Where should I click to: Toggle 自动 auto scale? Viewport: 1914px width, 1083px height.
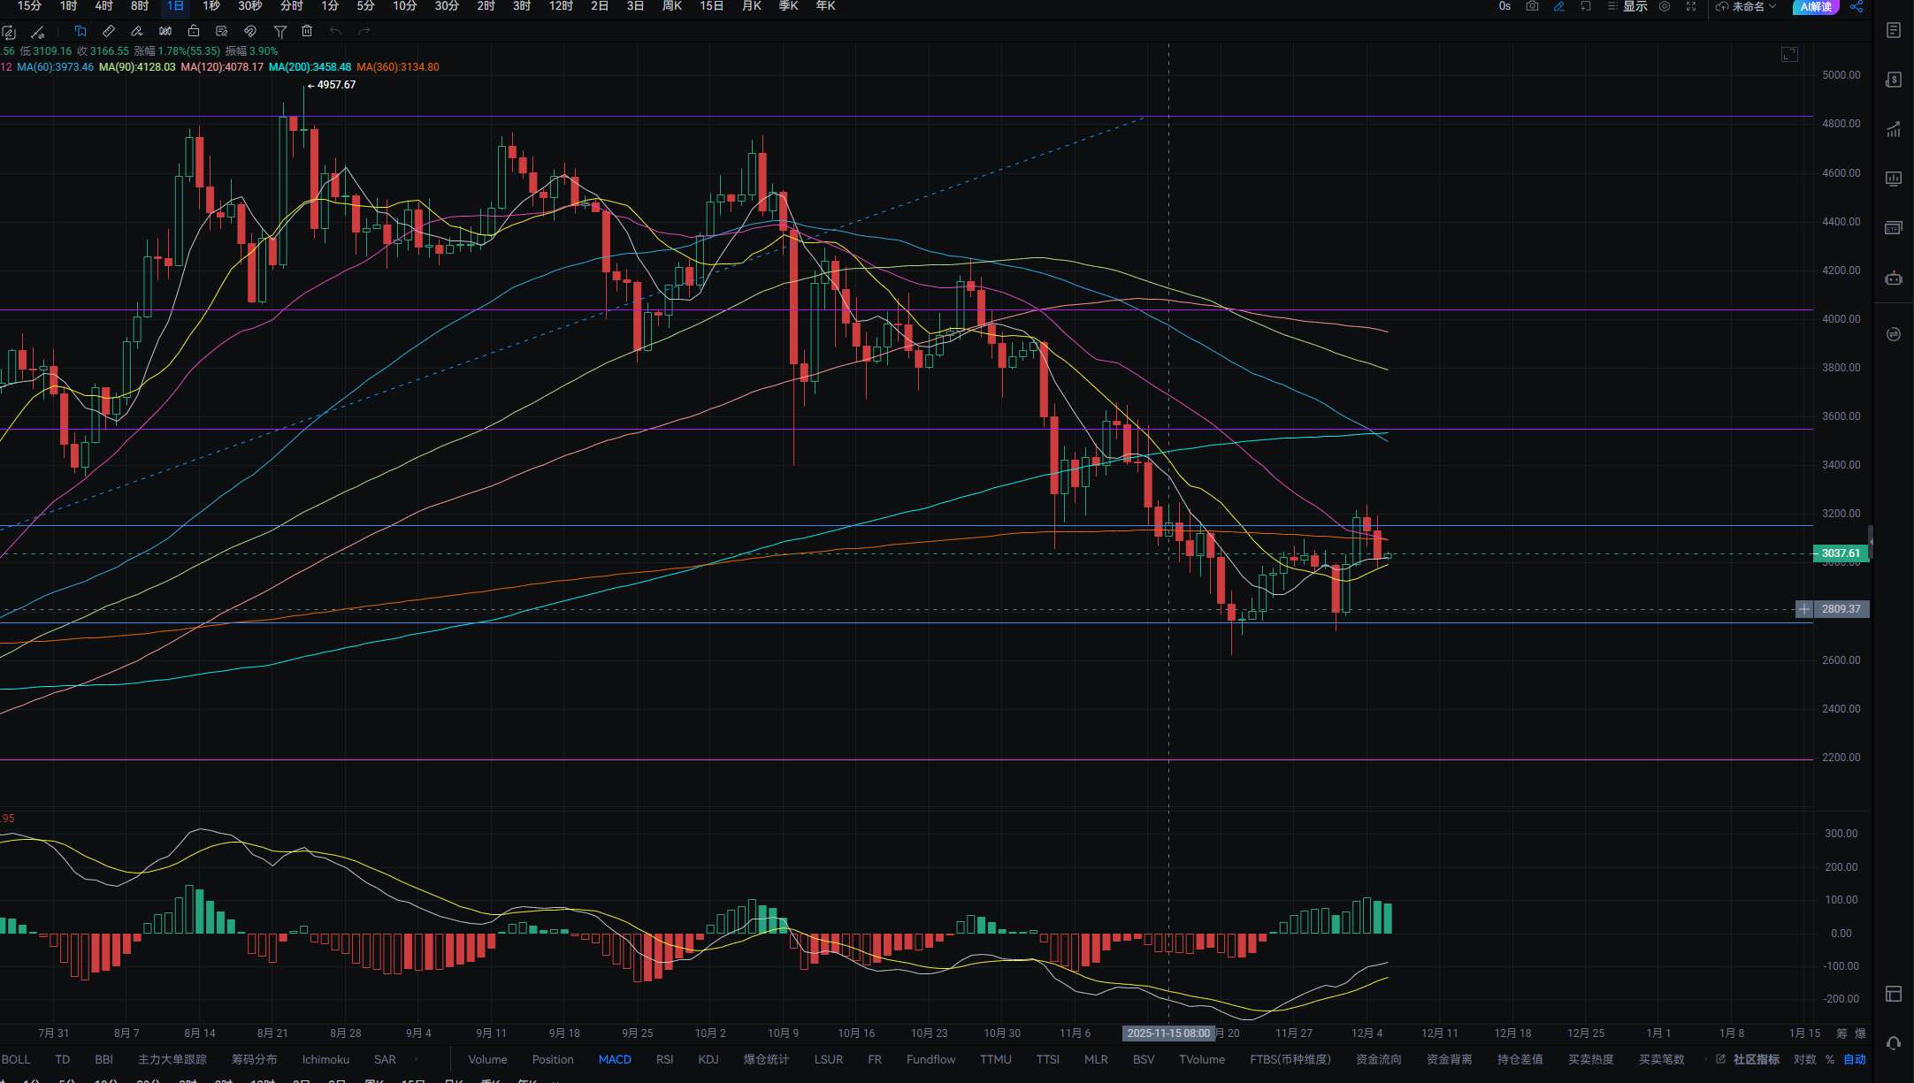1855,1059
